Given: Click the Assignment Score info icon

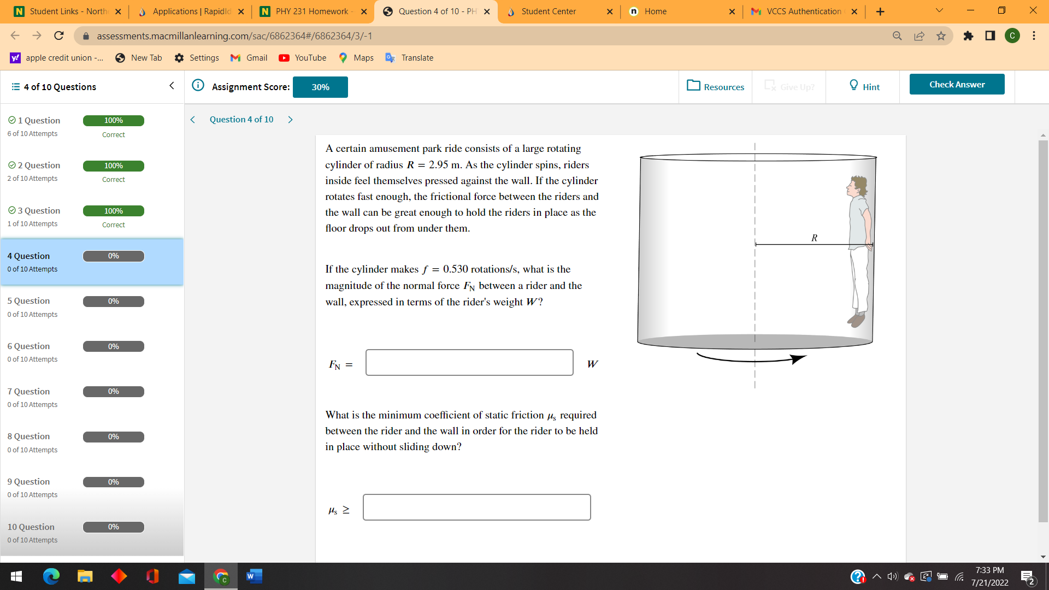Looking at the screenshot, I should tap(197, 86).
